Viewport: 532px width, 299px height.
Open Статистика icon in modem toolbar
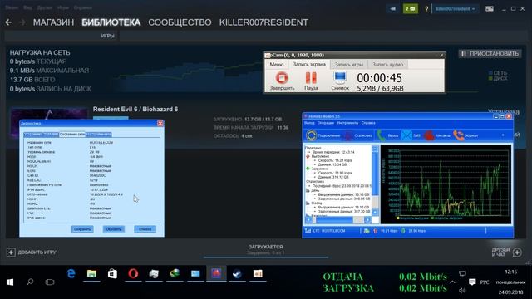tap(348, 135)
